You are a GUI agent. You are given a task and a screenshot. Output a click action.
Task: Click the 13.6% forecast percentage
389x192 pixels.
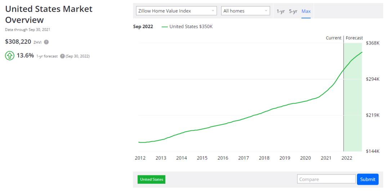[x=25, y=56]
